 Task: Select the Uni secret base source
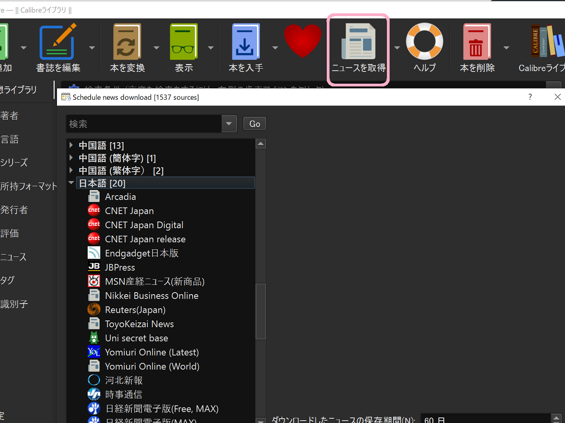(x=137, y=338)
